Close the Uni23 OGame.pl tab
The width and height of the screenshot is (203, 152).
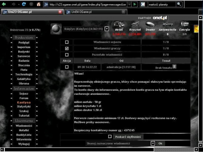[x=60, y=12]
